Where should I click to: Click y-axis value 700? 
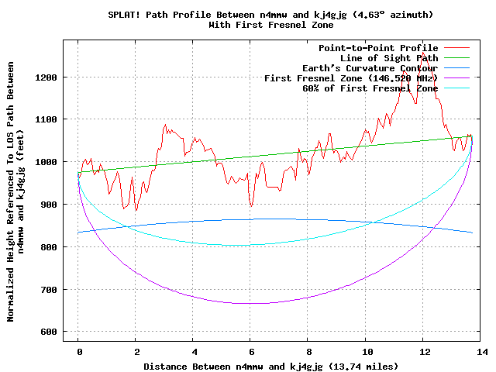49,290
